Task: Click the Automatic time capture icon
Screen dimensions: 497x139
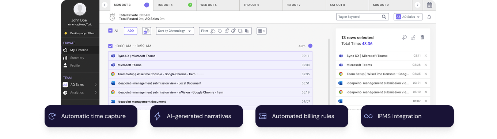Action: click(x=52, y=116)
